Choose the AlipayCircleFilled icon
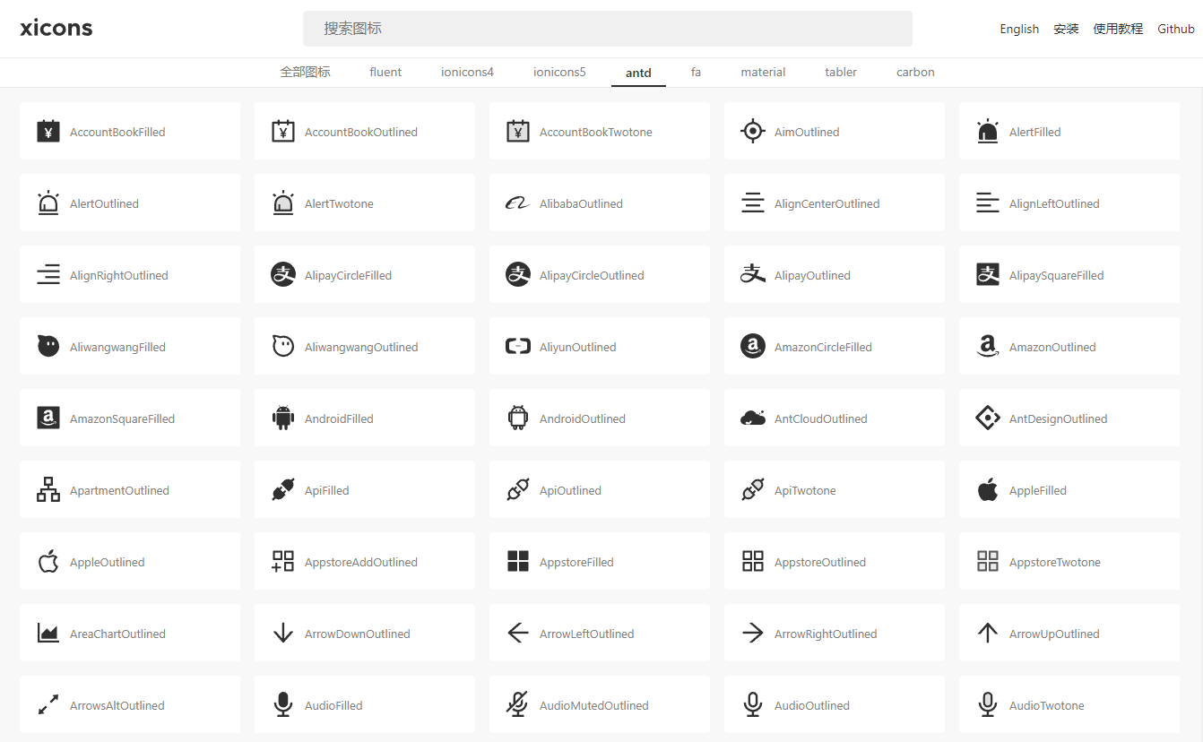 (283, 275)
